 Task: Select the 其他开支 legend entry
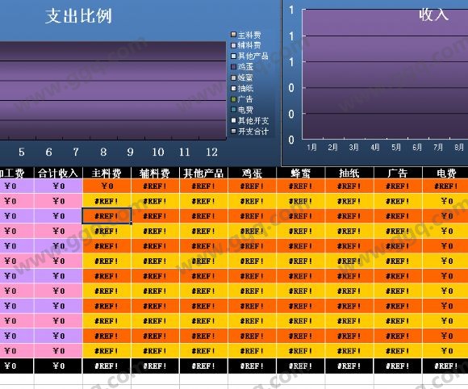coord(250,120)
